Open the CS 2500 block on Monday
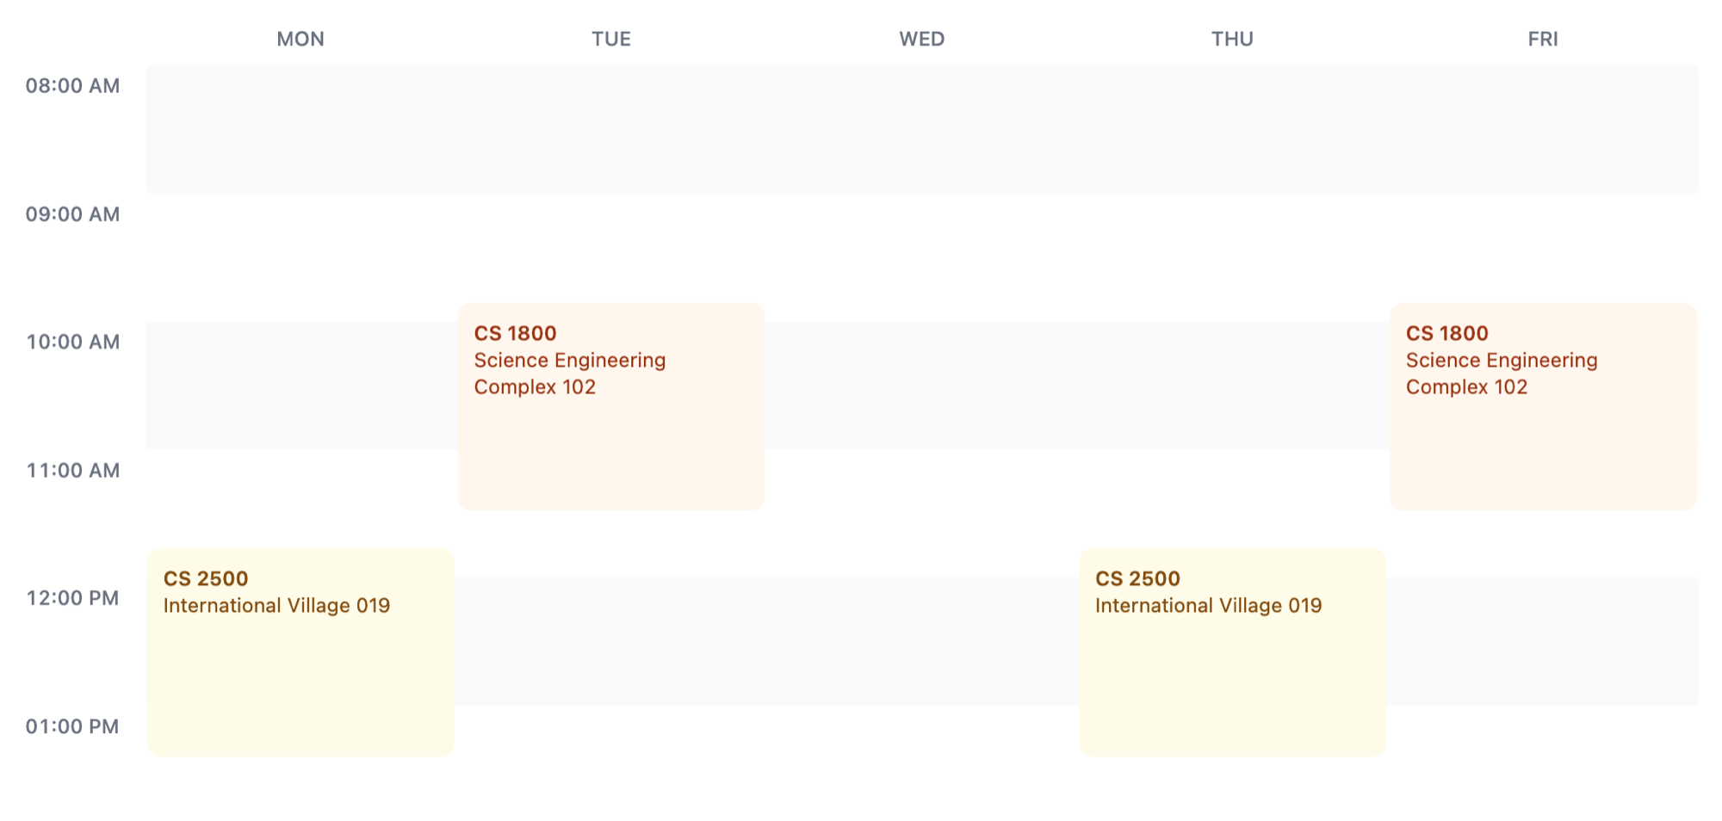 [300, 650]
